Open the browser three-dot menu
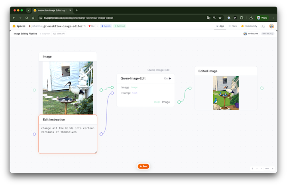This screenshot has width=287, height=186. coord(273,18)
